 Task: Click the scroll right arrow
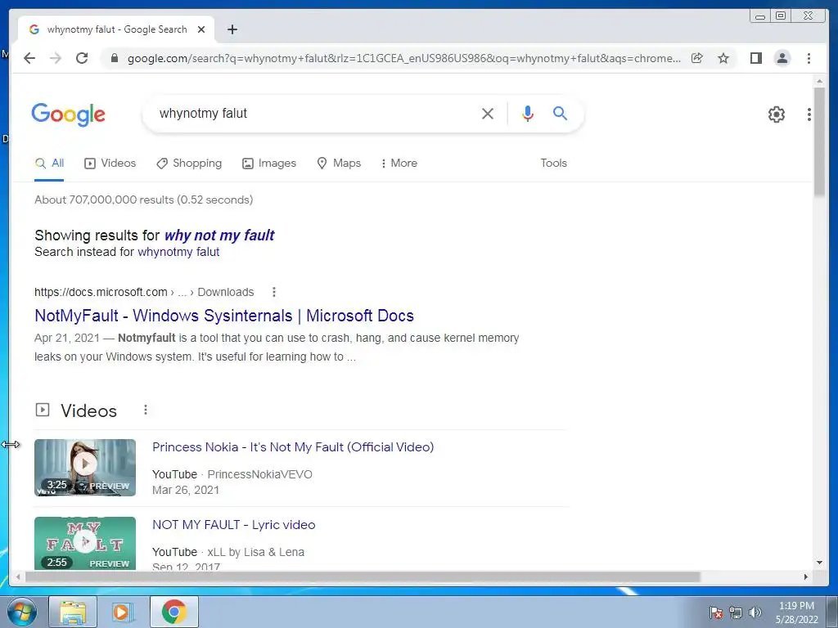[x=806, y=576]
